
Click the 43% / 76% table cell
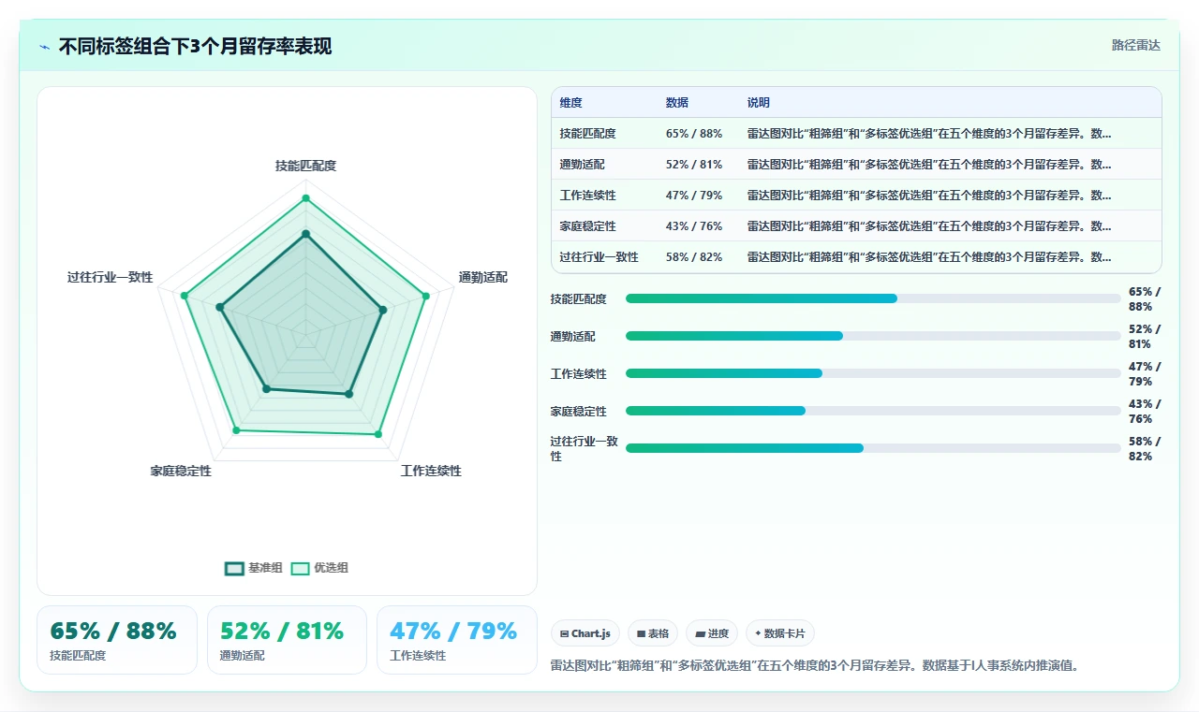(694, 226)
